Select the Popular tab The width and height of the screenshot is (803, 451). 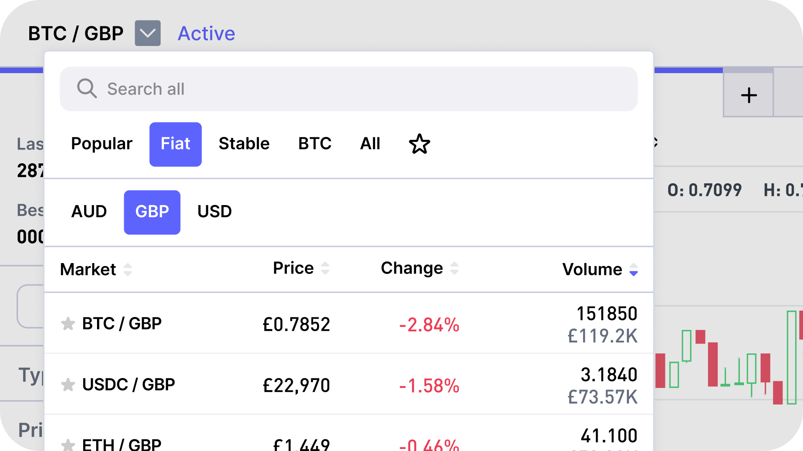102,144
